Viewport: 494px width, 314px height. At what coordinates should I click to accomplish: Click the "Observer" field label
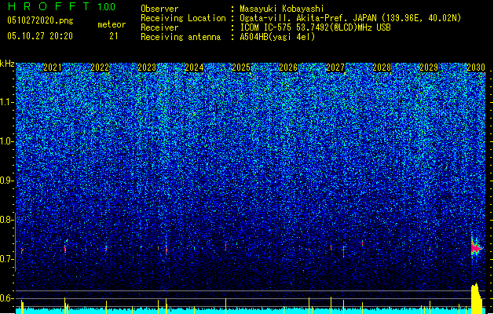click(x=159, y=9)
